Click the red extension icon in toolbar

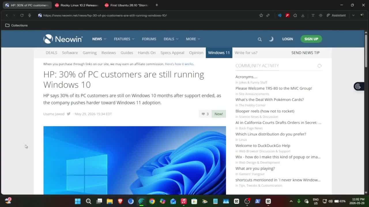point(287,15)
